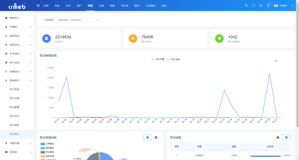Open the global search icon

[x=246, y=5]
